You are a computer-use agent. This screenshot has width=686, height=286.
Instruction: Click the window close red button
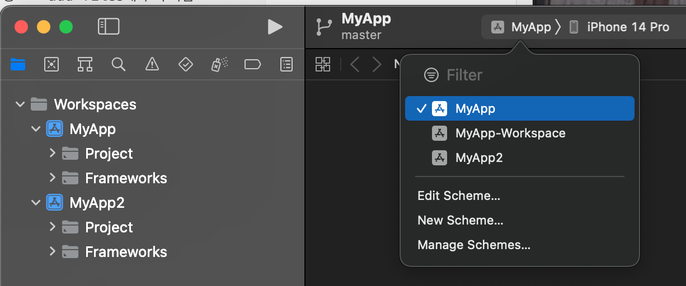(21, 27)
